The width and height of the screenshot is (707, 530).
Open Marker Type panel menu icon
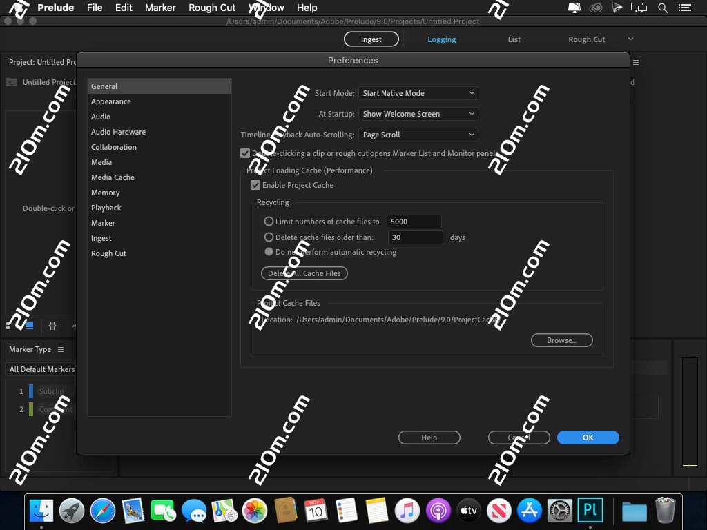pos(61,349)
